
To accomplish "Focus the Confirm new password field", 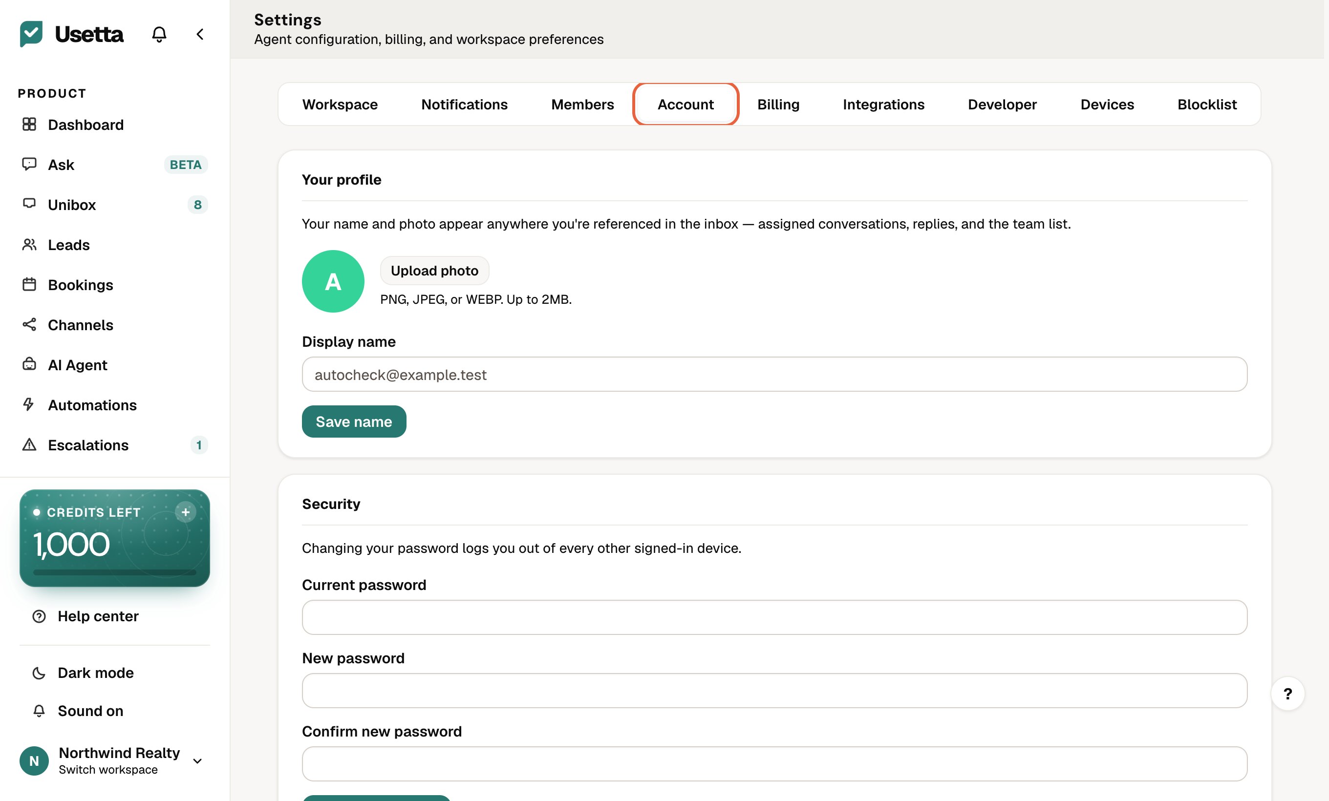I will pyautogui.click(x=774, y=764).
